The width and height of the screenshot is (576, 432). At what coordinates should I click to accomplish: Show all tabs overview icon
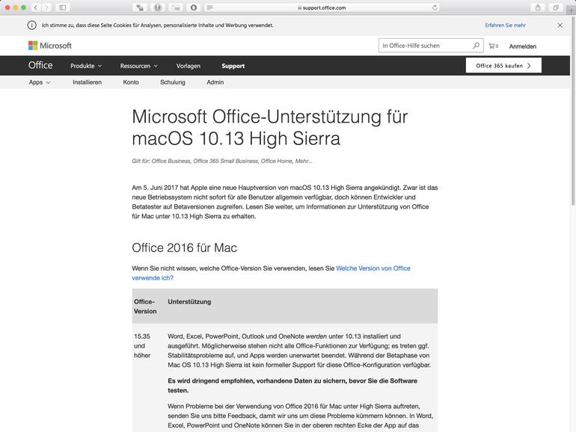(556, 7)
